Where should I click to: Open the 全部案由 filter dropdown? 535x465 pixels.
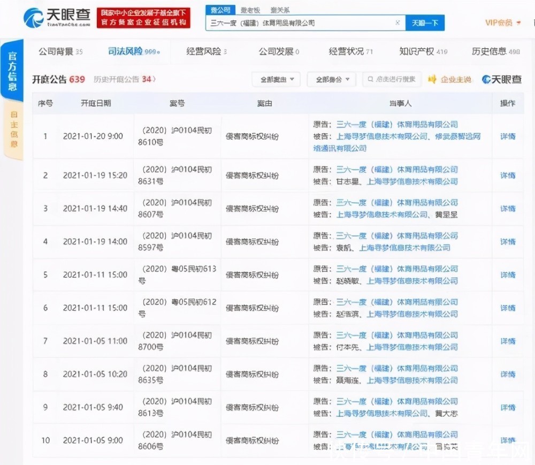276,79
